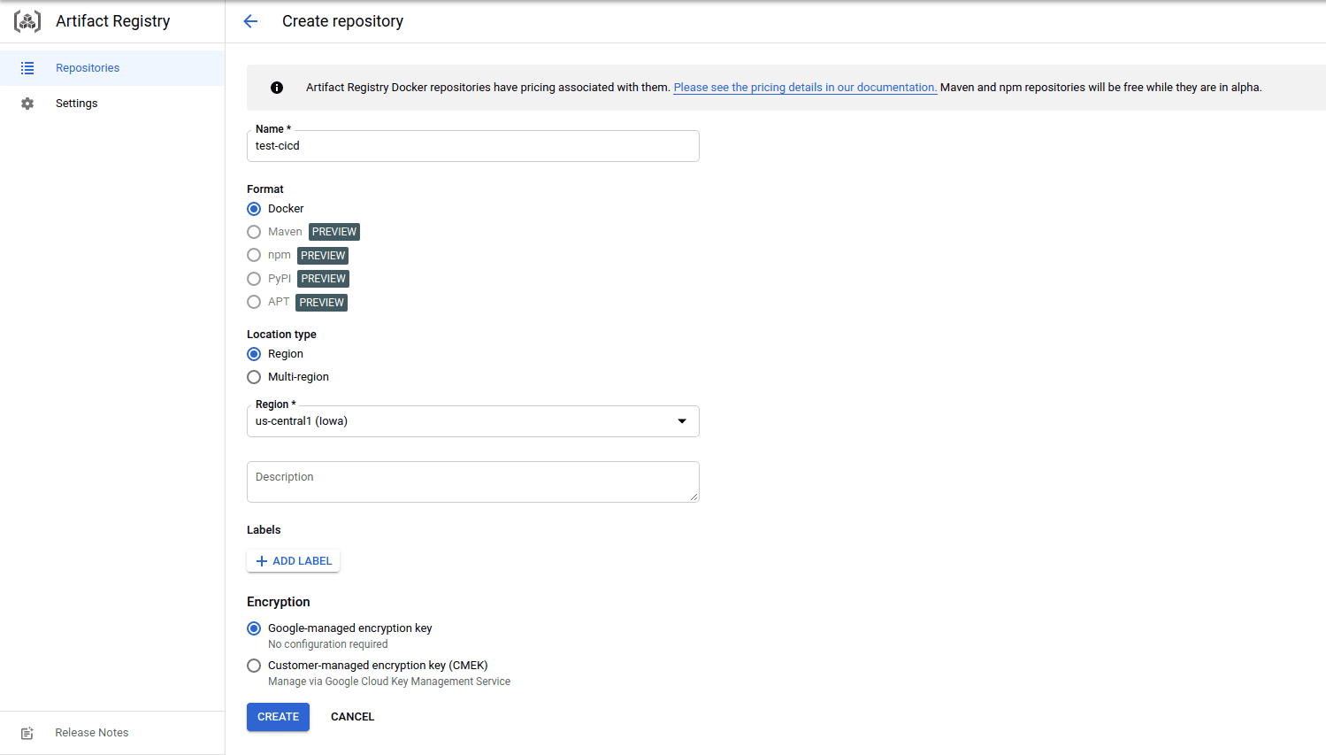Image resolution: width=1326 pixels, height=755 pixels.
Task: Open the Region dropdown list
Action: coord(472,421)
